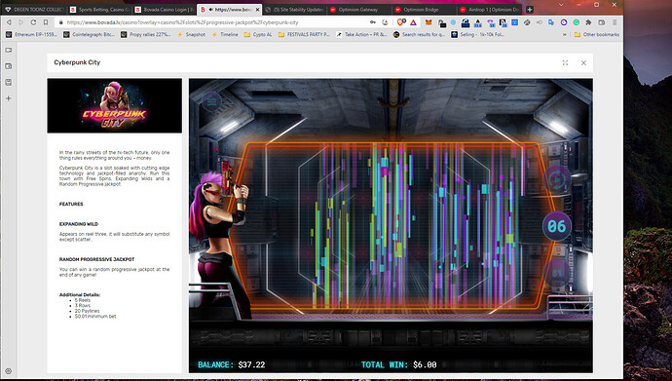Click the TOTAL WIN: $6.00 readout
This screenshot has height=381, width=672.
pos(399,365)
